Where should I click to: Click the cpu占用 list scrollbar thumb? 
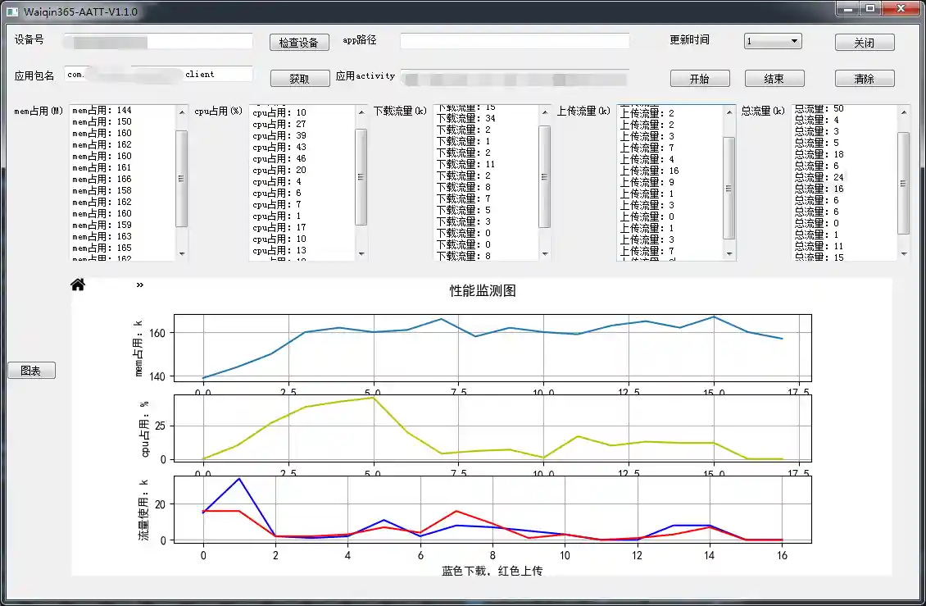tap(361, 177)
